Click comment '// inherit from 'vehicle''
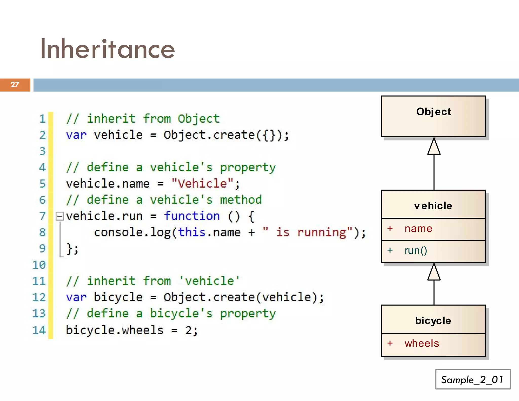 (153, 281)
